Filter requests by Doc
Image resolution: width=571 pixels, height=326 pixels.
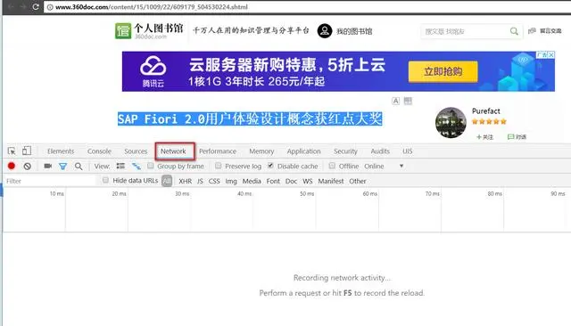pyautogui.click(x=291, y=181)
